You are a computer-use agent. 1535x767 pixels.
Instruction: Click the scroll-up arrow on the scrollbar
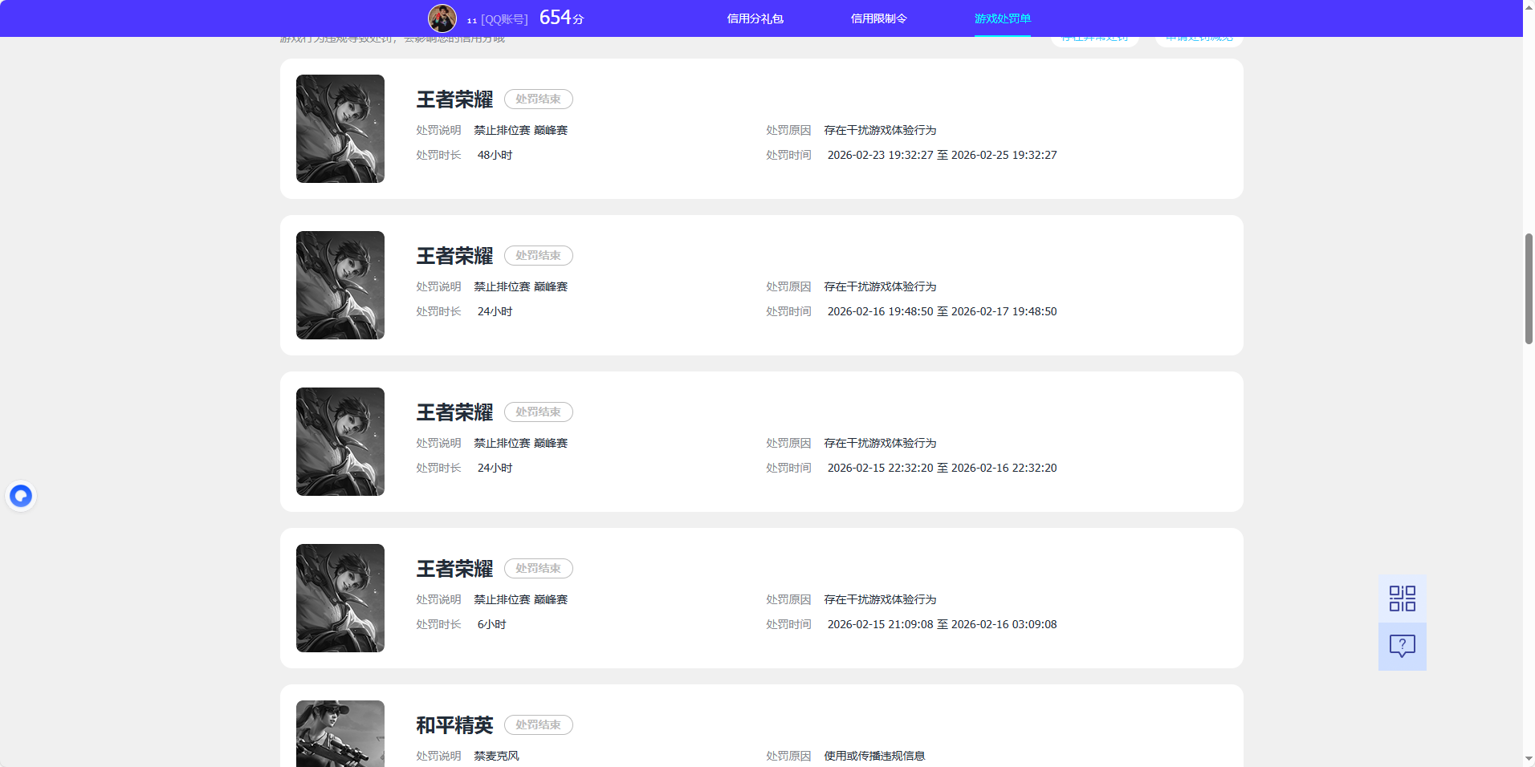[1528, 6]
